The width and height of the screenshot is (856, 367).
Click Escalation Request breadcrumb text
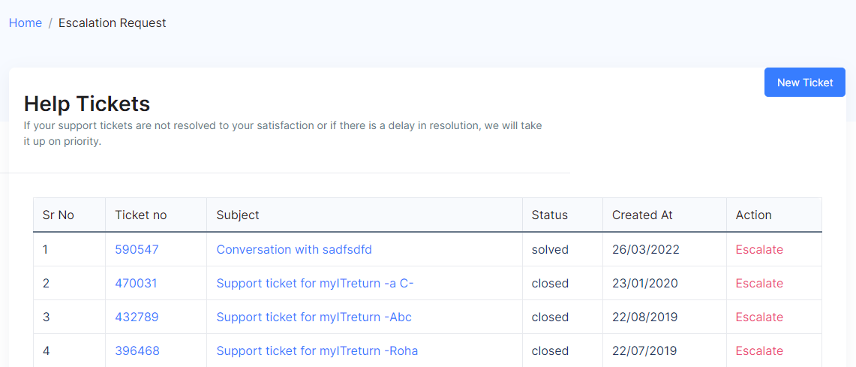[x=113, y=23]
